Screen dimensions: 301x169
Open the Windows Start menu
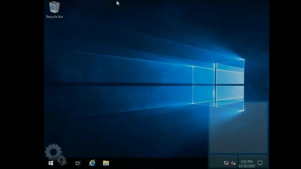[51, 163]
